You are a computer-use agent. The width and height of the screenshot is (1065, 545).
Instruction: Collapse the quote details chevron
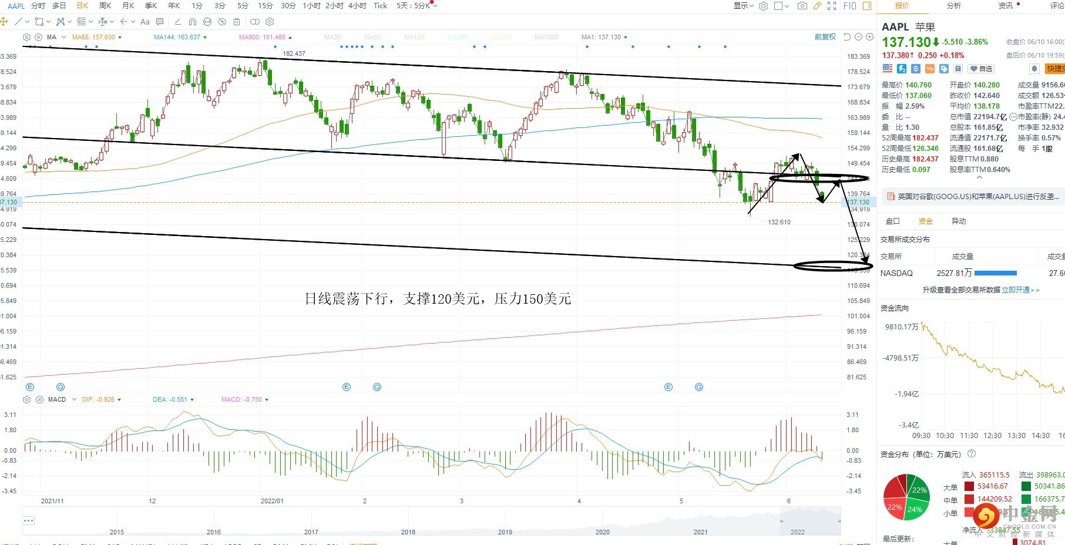tap(979, 177)
